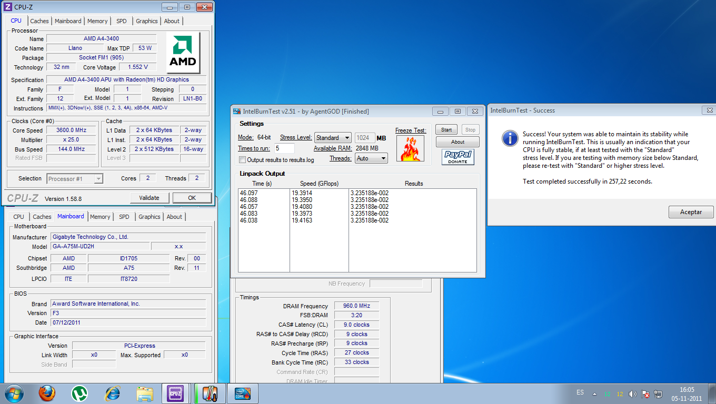Click the 1024 MB memory size field
The image size is (716, 404).
point(365,138)
